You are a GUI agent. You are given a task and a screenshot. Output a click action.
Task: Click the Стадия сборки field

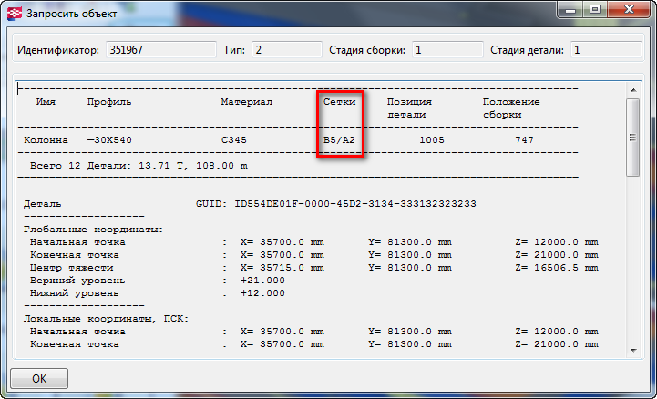click(x=445, y=49)
